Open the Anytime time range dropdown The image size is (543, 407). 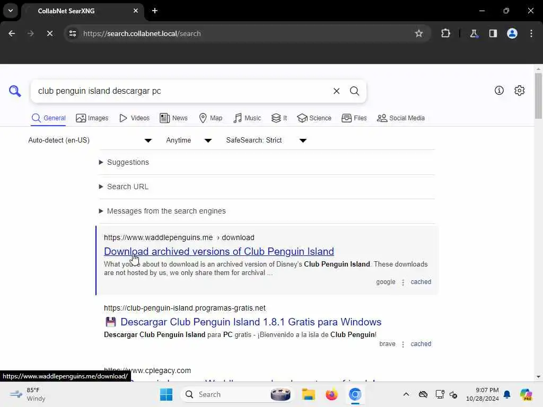(x=189, y=140)
